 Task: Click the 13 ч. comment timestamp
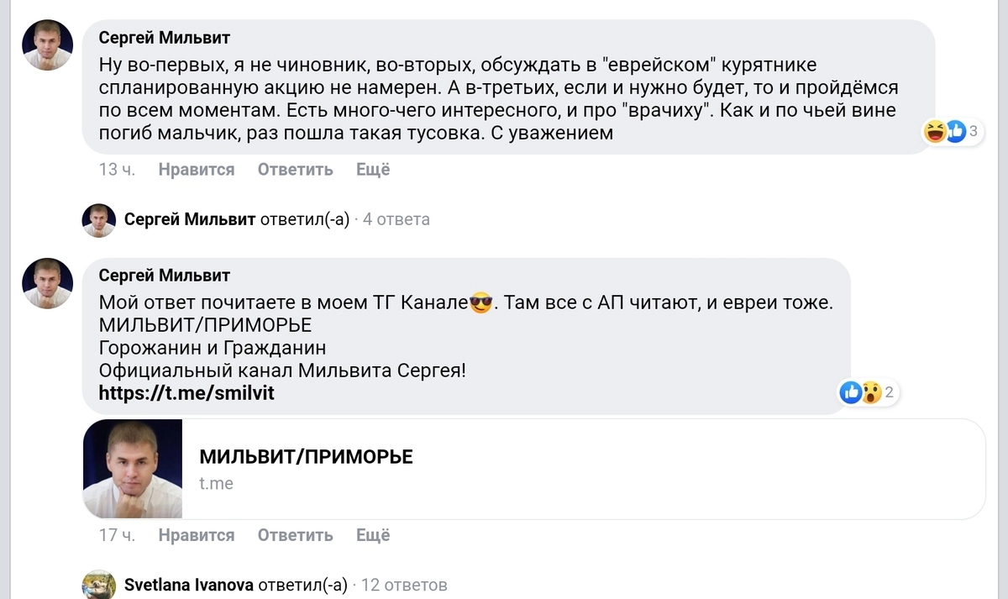pyautogui.click(x=117, y=170)
